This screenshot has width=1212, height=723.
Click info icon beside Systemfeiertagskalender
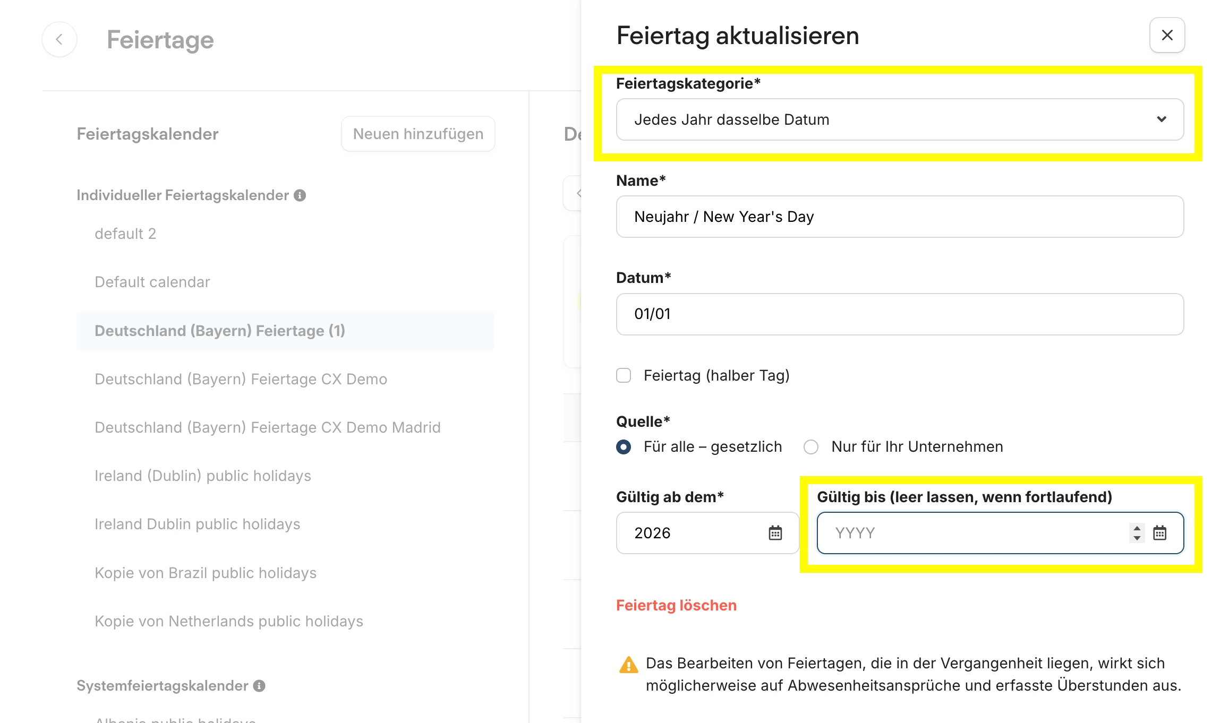(259, 686)
